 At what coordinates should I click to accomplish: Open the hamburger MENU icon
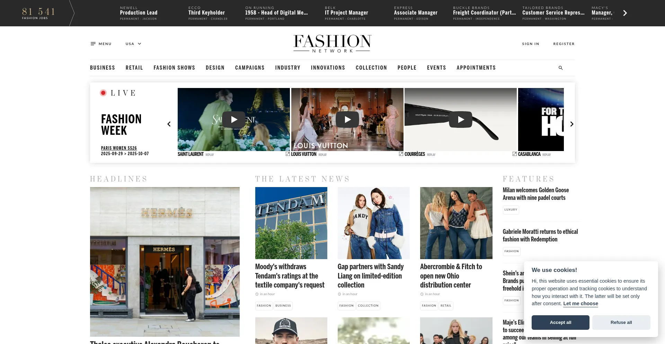pos(93,44)
